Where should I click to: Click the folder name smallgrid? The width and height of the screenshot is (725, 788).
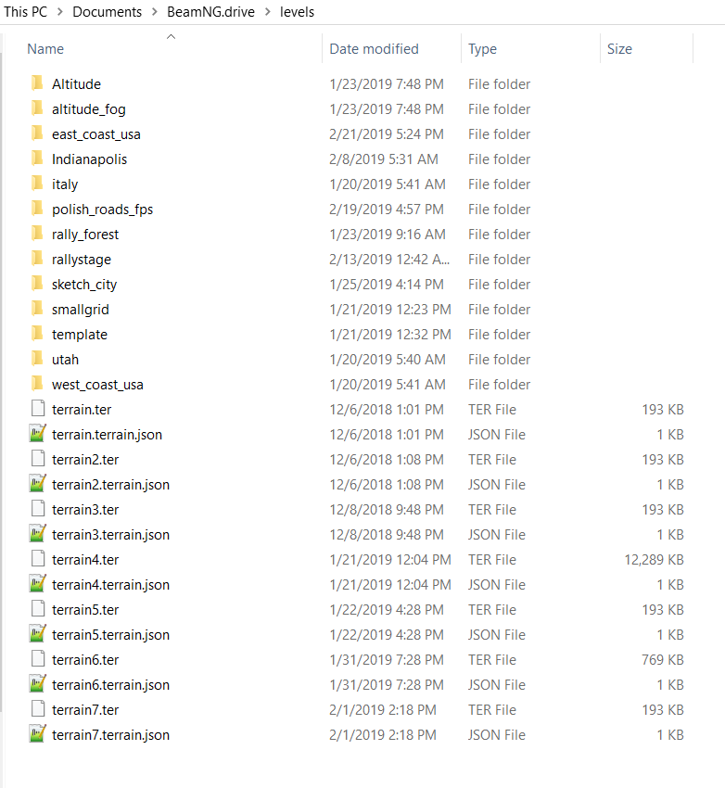[81, 310]
